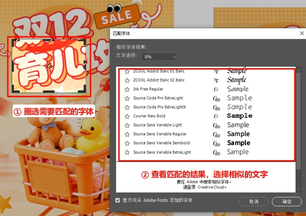Click star next to Source Sans Variable Light
This screenshot has width=306, height=216.
point(127,125)
